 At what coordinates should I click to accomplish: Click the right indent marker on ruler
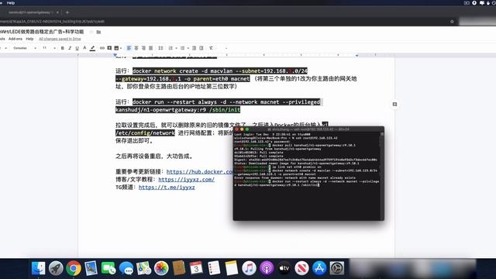pyautogui.click(x=356, y=55)
